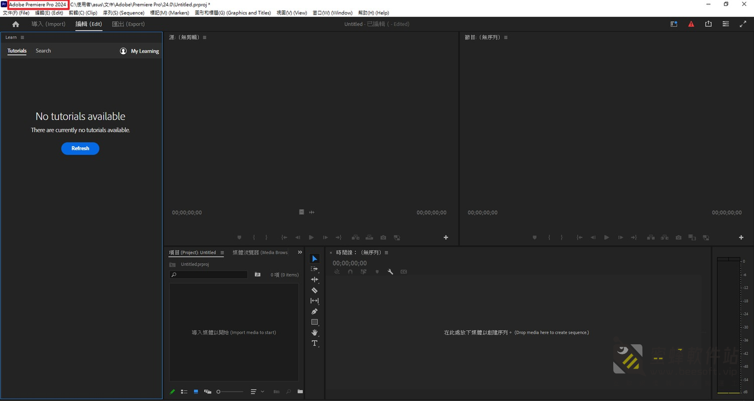Click Automate to Sequence icon
Viewport: 754px width, 401px height.
tap(276, 391)
